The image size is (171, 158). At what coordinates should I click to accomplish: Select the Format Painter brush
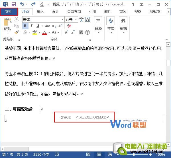tap(17, 32)
